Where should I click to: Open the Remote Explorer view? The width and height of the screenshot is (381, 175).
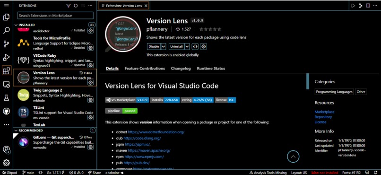tap(6, 85)
